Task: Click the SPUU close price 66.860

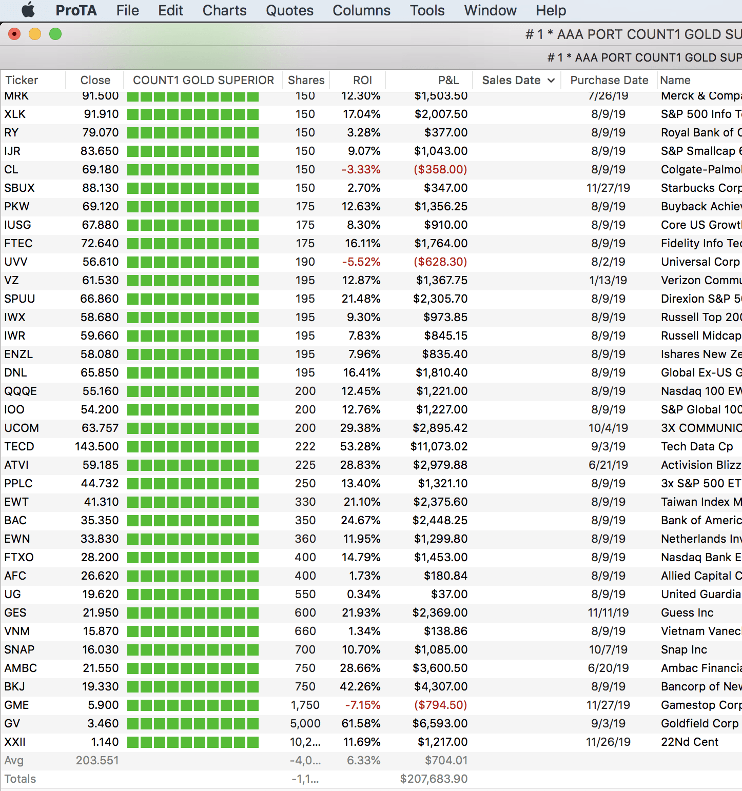Action: coord(100,299)
